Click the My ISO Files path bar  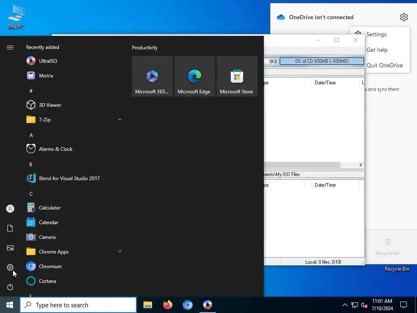(x=314, y=174)
